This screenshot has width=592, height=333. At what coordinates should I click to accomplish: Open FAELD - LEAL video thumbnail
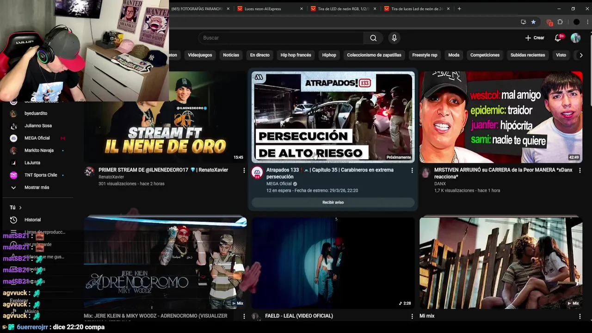[x=333, y=262]
